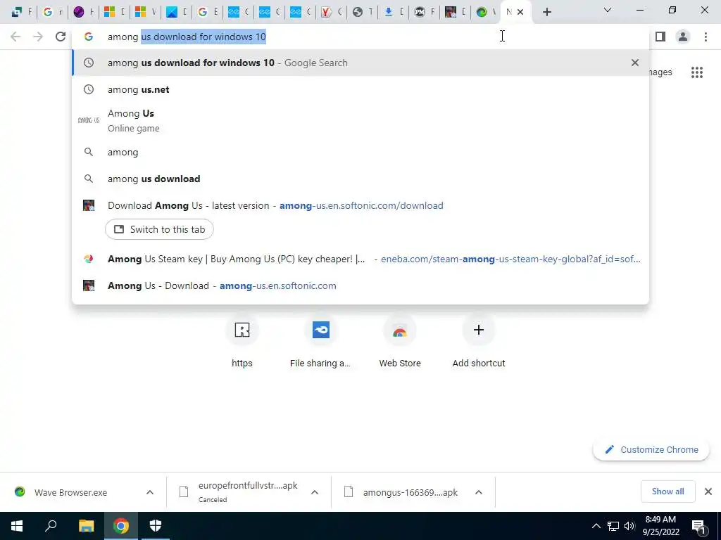Switch to the Yandex tab
Image resolution: width=721 pixels, height=540 pixels.
pyautogui.click(x=331, y=12)
